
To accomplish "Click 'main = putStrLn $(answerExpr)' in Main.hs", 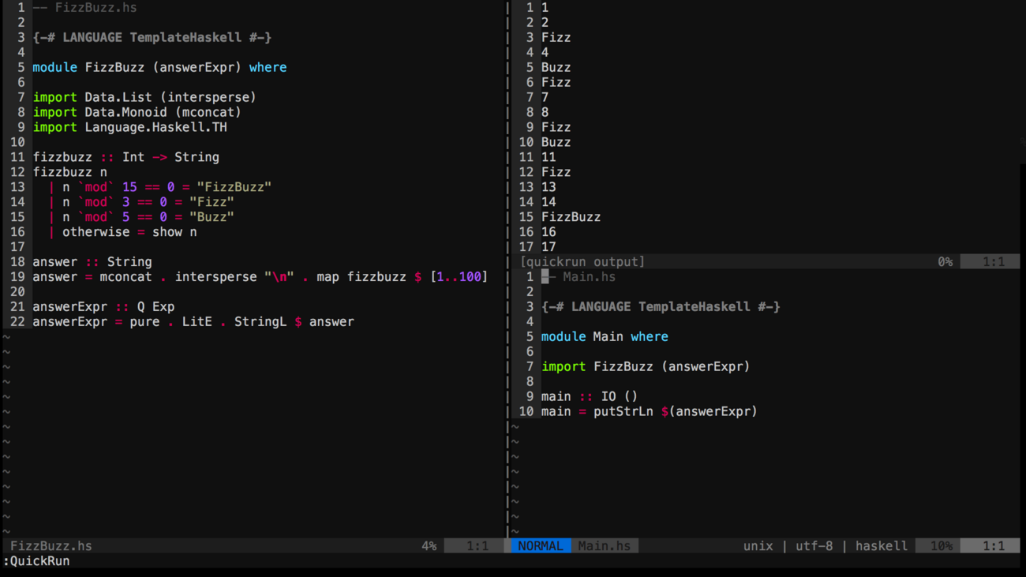I will 649,411.
